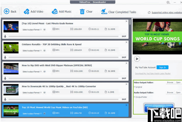Image resolution: width=182 pixels, height=122 pixels.
Task: Click the Lionel Messi video thumbnail
Action: (11, 27)
